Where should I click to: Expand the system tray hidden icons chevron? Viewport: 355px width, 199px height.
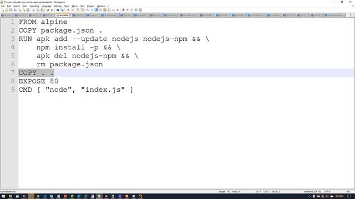coord(310,196)
